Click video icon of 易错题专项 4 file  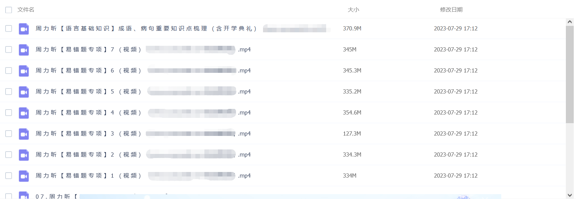pos(24,113)
